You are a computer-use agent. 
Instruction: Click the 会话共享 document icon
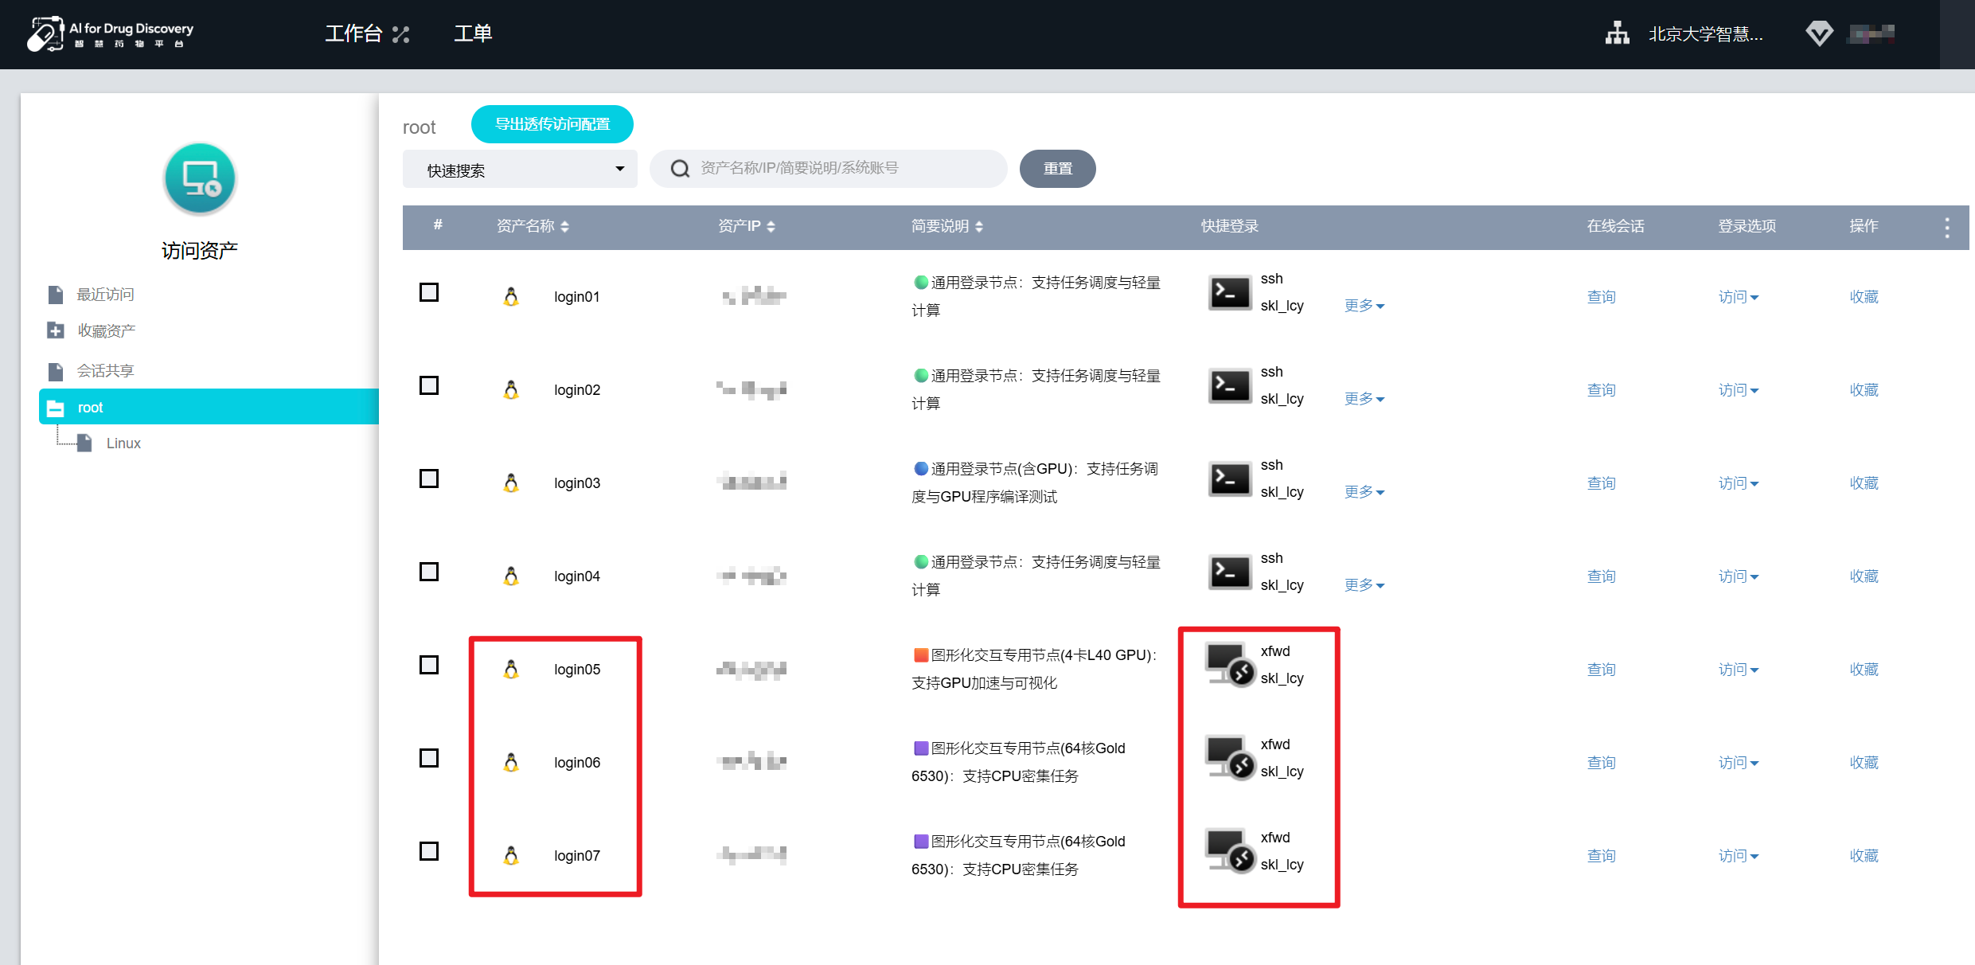55,371
